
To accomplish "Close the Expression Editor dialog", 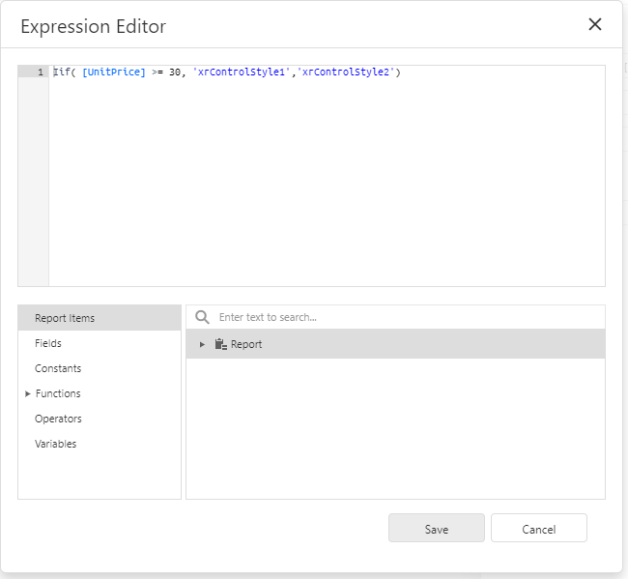I will coord(595,25).
